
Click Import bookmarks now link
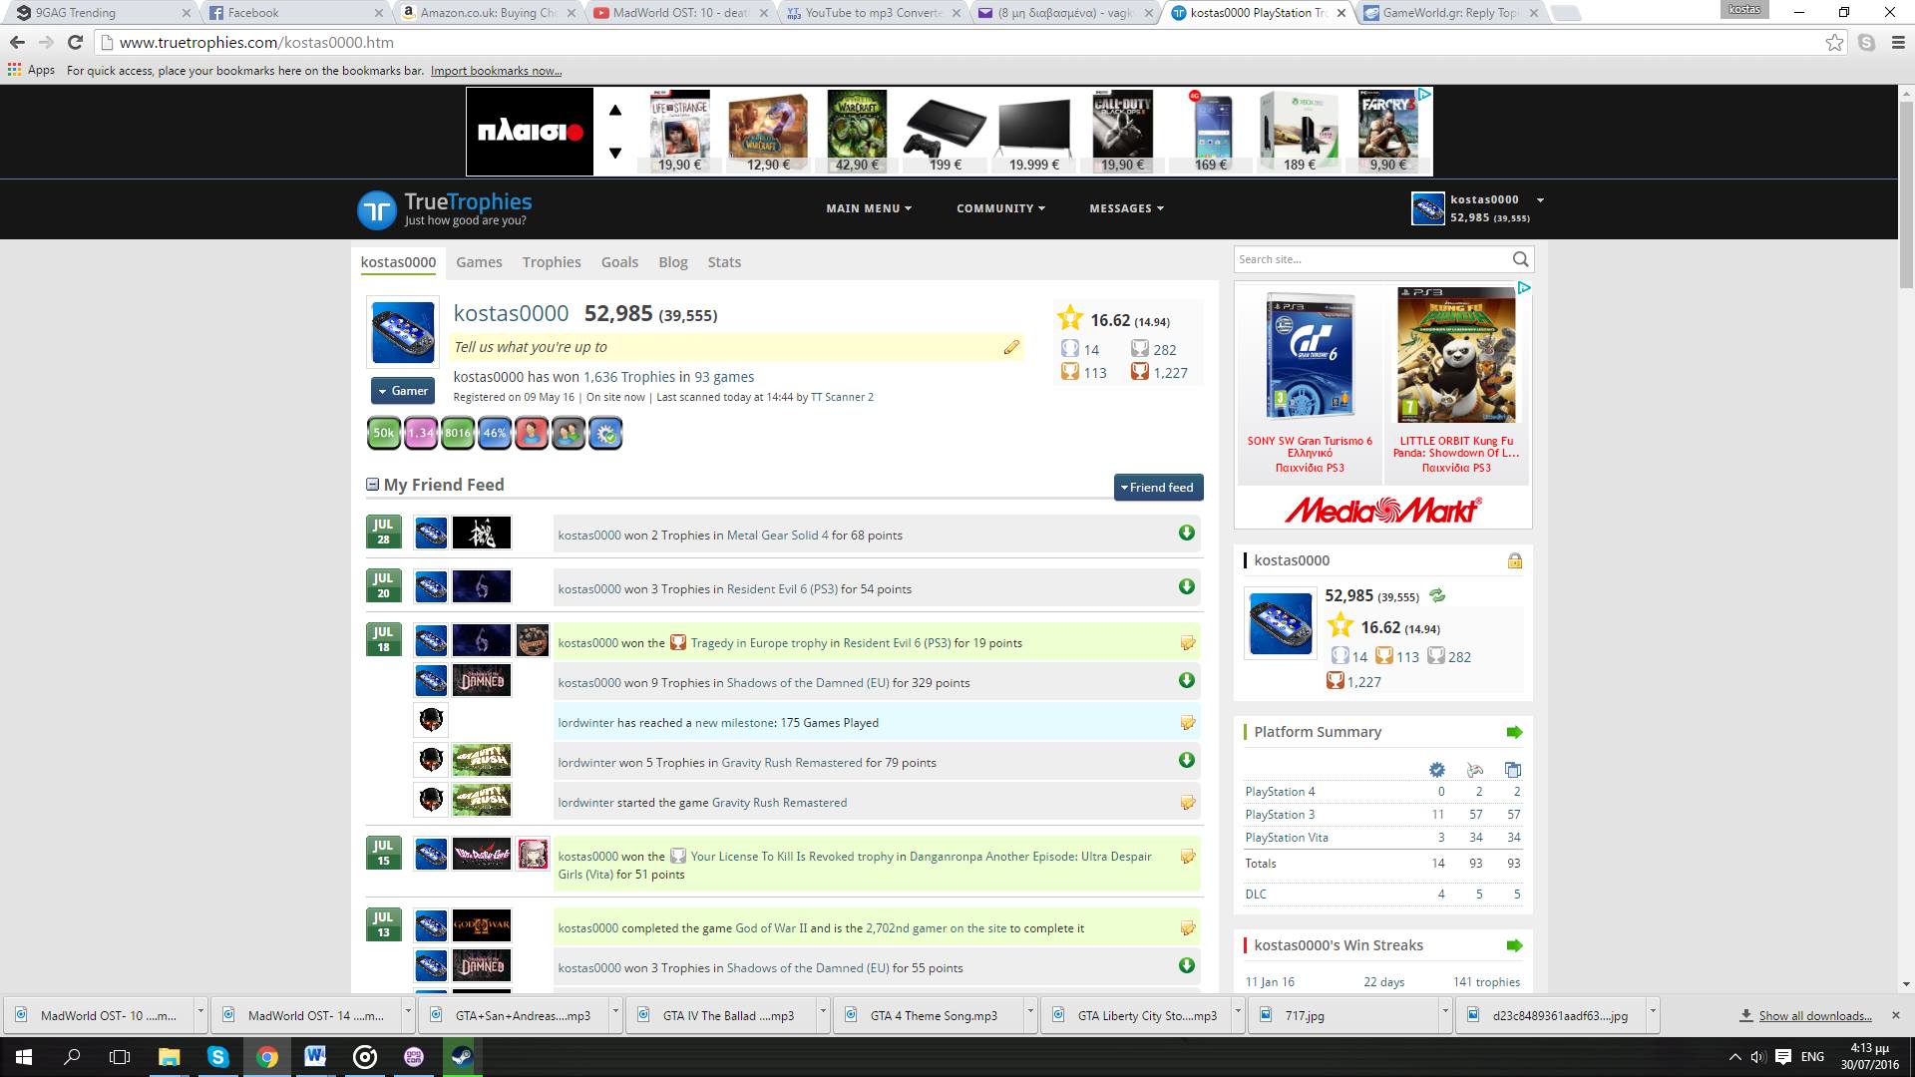496,71
